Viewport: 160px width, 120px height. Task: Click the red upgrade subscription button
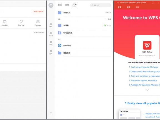tap(38, 12)
